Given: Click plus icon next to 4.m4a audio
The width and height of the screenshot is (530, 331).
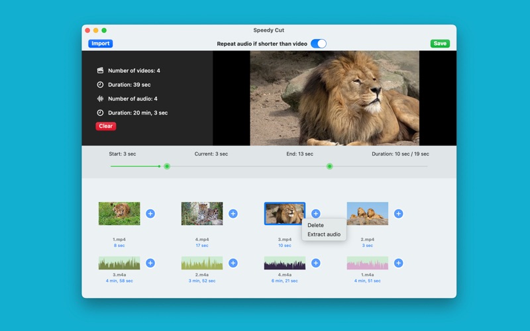Looking at the screenshot, I should [315, 263].
